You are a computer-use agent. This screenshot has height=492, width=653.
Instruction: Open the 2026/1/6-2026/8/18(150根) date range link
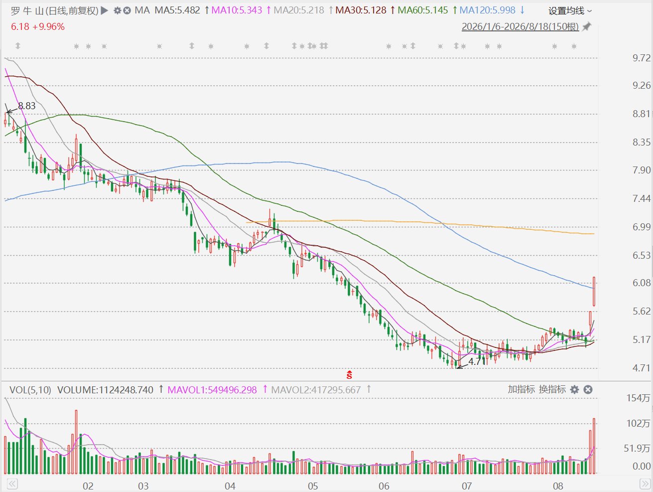520,26
